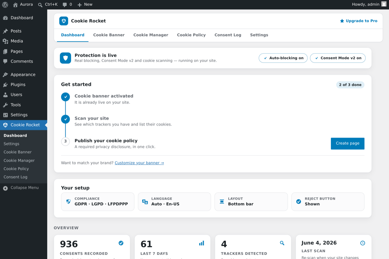Click the New plus icon

tap(80, 5)
